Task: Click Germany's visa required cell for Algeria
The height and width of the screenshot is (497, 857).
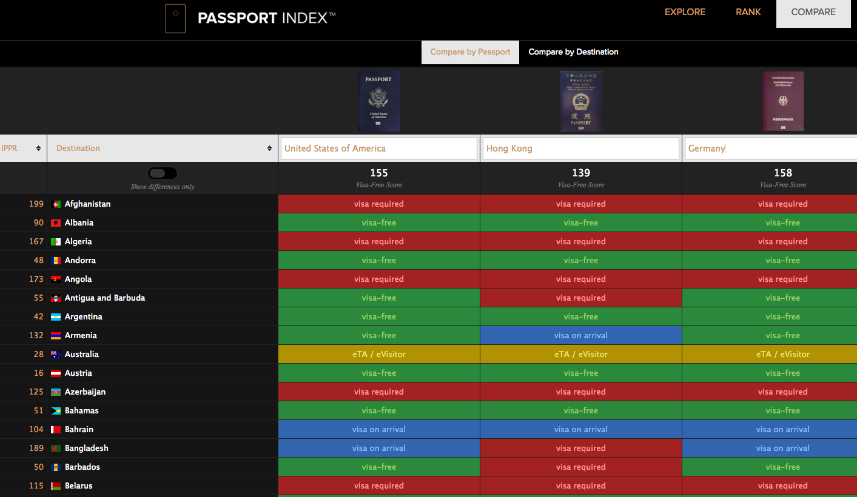Action: (x=770, y=242)
